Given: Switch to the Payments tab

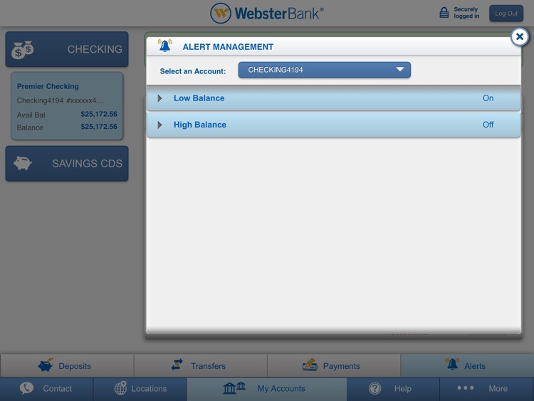Looking at the screenshot, I should [334, 365].
